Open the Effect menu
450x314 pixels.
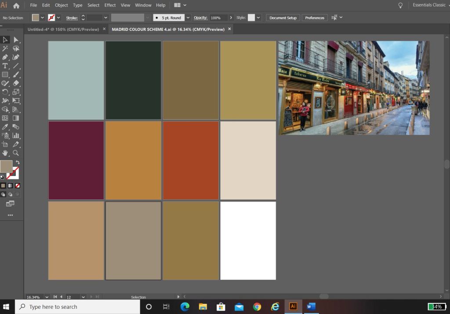[x=110, y=5]
